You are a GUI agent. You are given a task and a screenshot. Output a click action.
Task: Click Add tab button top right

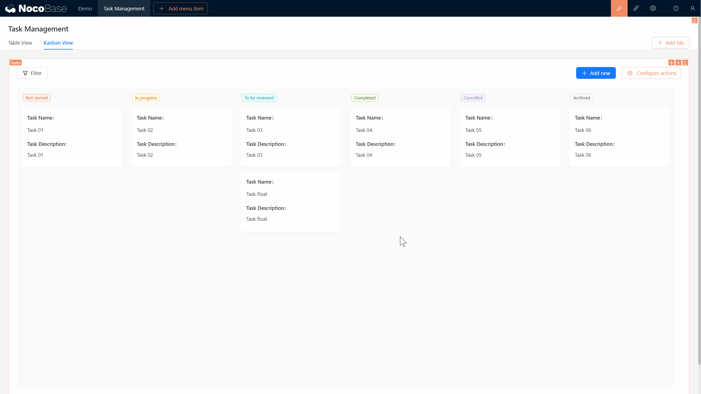[x=671, y=43]
